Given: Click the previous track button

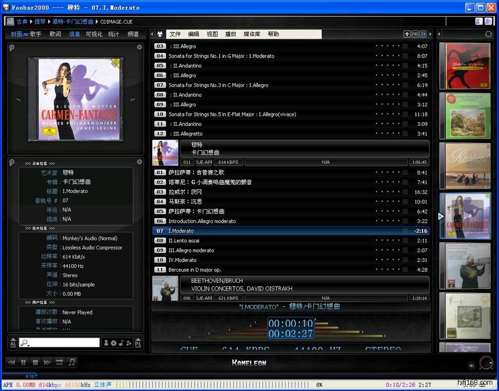Looking at the screenshot, I should click(x=11, y=362).
